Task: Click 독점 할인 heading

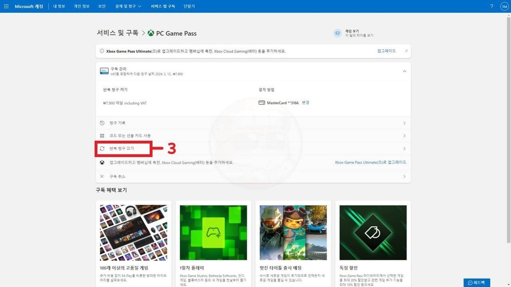Action: pyautogui.click(x=348, y=268)
